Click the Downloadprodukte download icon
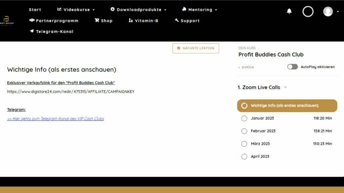Image resolution: width=344 pixels, height=193 pixels. (x=112, y=9)
